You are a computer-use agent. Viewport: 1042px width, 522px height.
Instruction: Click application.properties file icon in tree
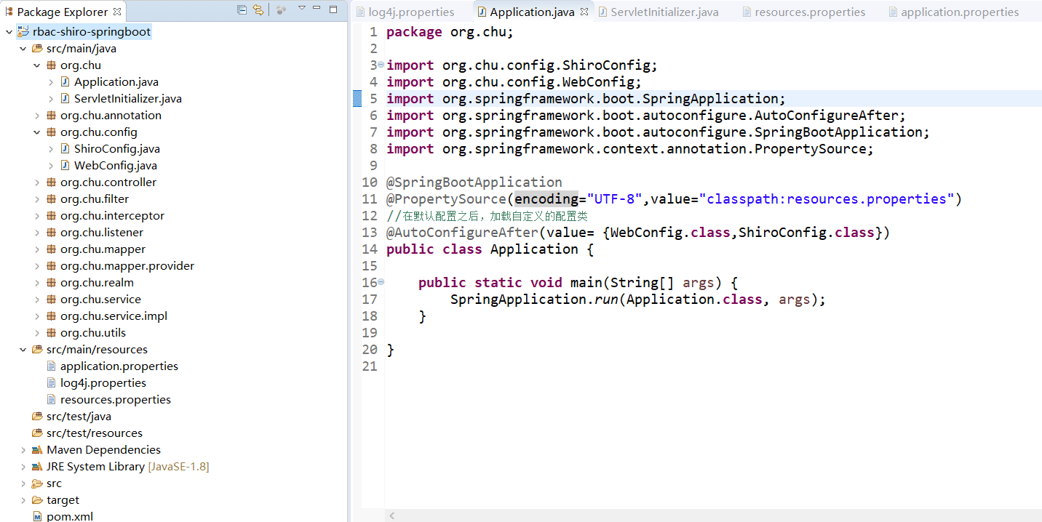point(51,366)
